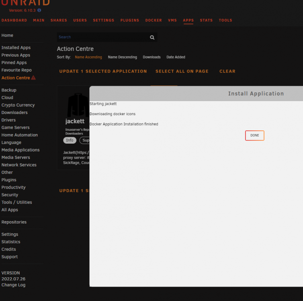Viewport: 303px width, 301px height.
Task: Open the Dashboard tab
Action: click(x=14, y=20)
